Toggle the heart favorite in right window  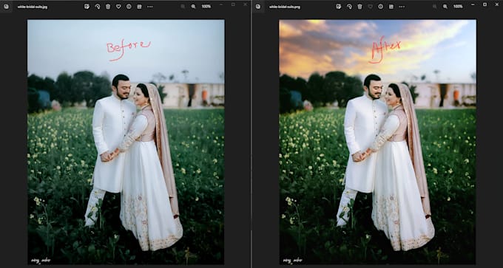pyautogui.click(x=370, y=7)
